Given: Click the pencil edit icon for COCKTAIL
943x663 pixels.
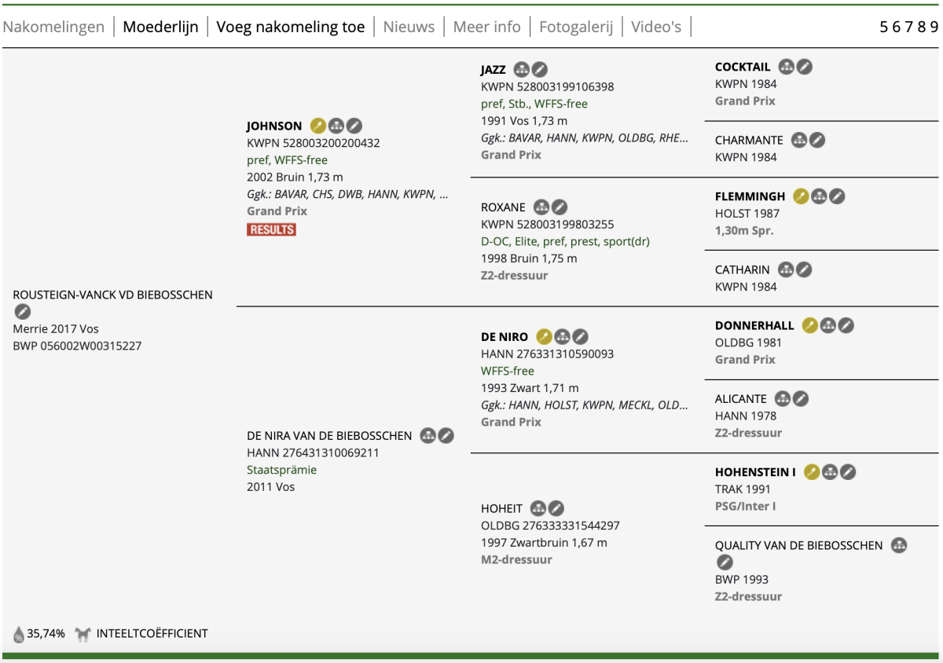Looking at the screenshot, I should coord(804,67).
